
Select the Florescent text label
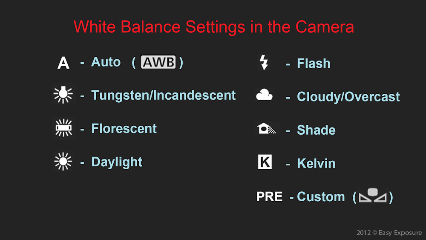(x=124, y=129)
